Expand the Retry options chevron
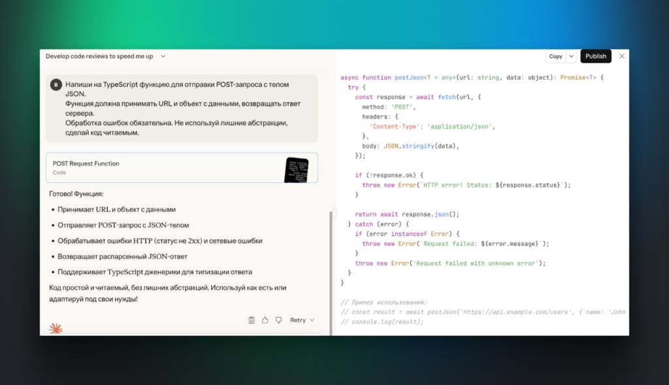Screen dimensions: 669x385 (312, 320)
